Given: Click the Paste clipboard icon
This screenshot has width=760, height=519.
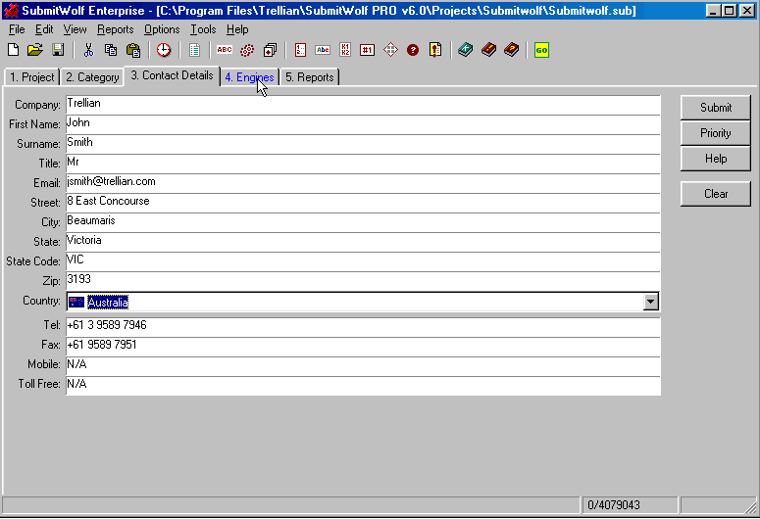Looking at the screenshot, I should pos(132,50).
